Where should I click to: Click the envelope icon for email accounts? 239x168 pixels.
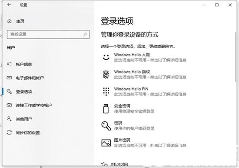(x=9, y=78)
